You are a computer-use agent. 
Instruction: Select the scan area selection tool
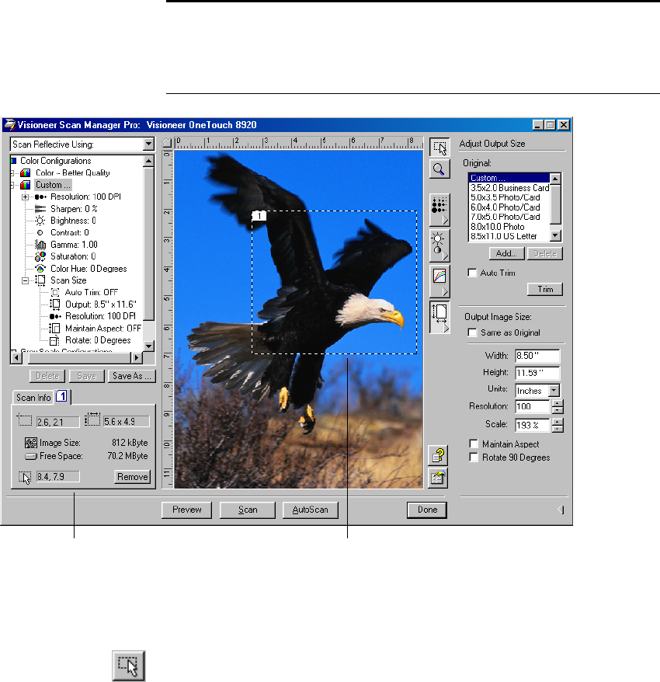439,147
